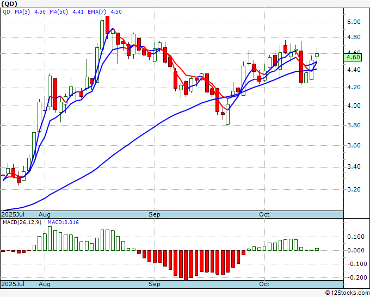The height and width of the screenshot is (297, 370).
Task: Click the 3.20 price axis label
Action: coord(354,189)
